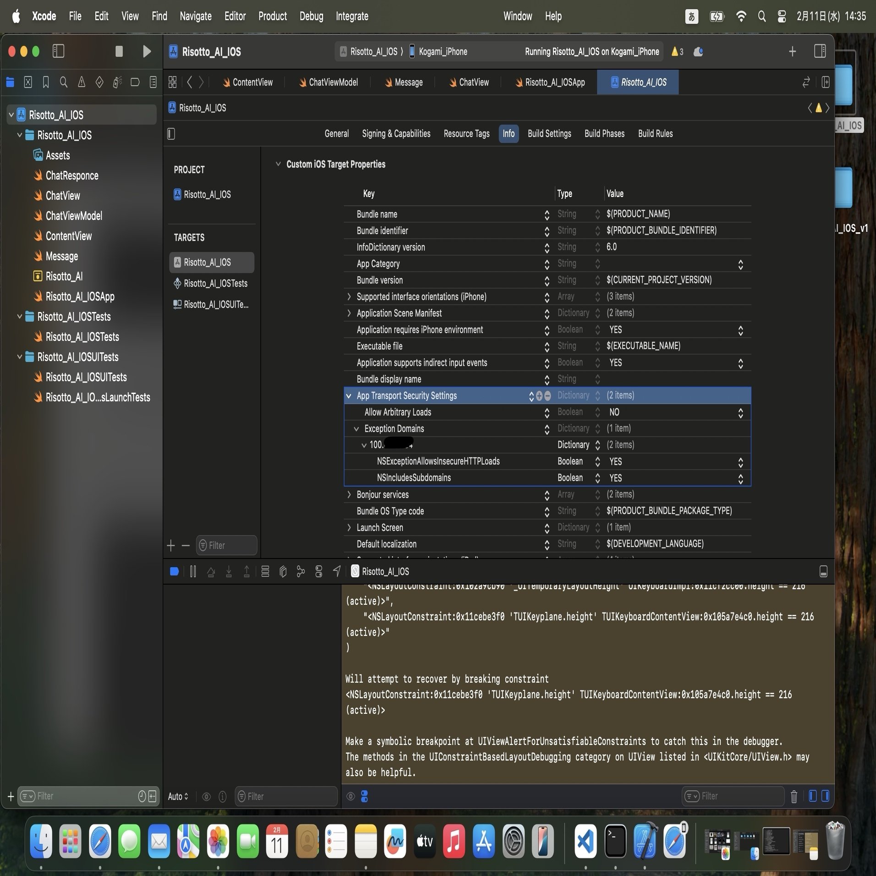
Task: Open the Bookmark navigator
Action: tap(46, 82)
